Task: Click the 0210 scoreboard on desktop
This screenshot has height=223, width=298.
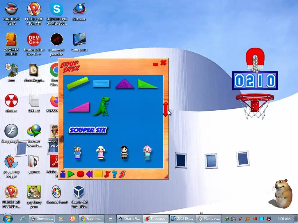Action: [x=255, y=81]
